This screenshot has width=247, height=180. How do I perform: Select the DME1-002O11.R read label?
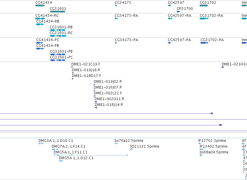click(x=109, y=99)
